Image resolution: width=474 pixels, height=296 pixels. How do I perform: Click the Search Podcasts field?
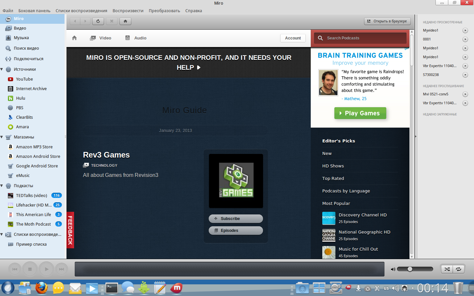point(360,38)
